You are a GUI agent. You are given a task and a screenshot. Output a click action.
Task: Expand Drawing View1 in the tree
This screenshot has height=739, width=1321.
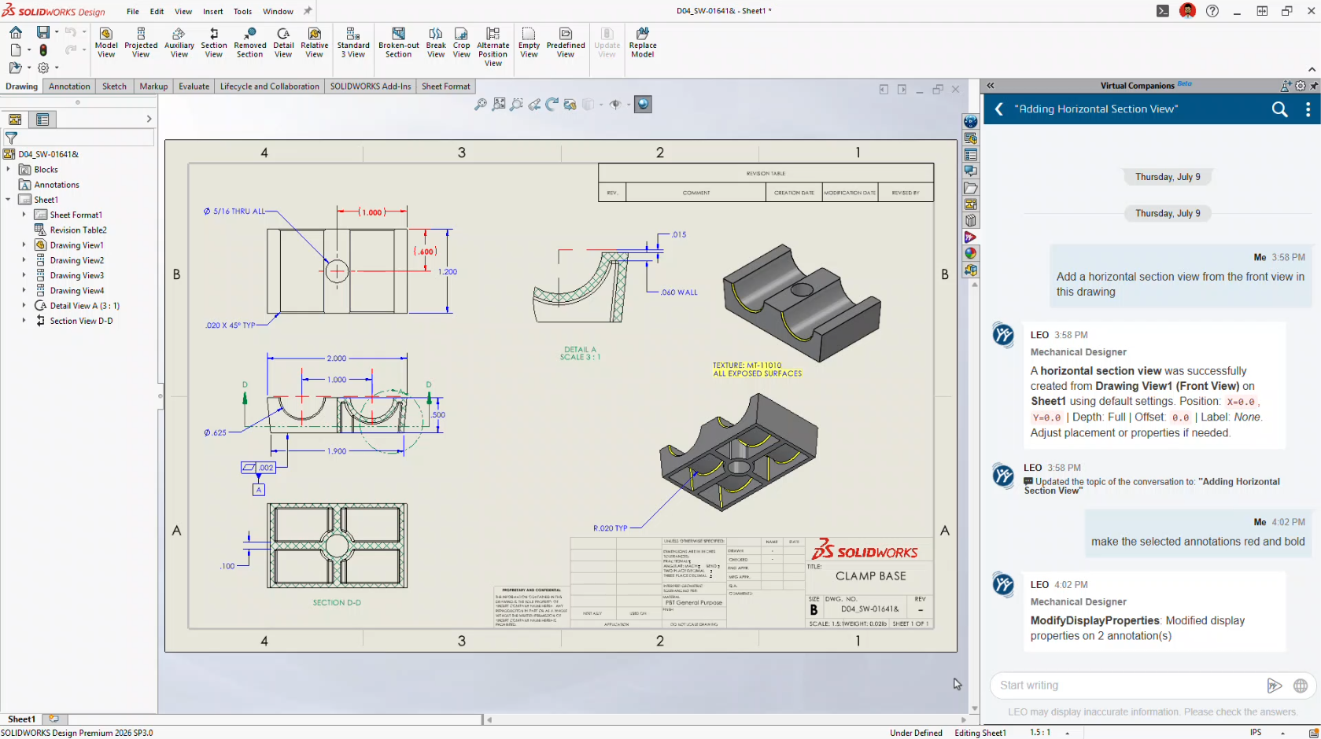pos(24,245)
